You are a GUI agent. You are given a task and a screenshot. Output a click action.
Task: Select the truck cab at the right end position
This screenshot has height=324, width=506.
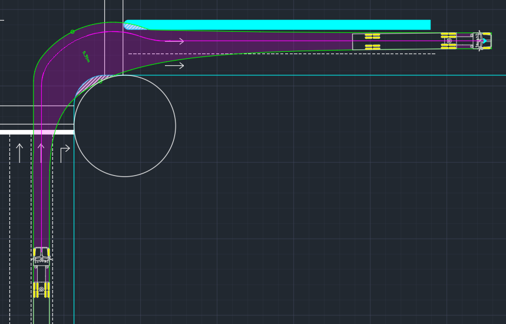coord(482,41)
